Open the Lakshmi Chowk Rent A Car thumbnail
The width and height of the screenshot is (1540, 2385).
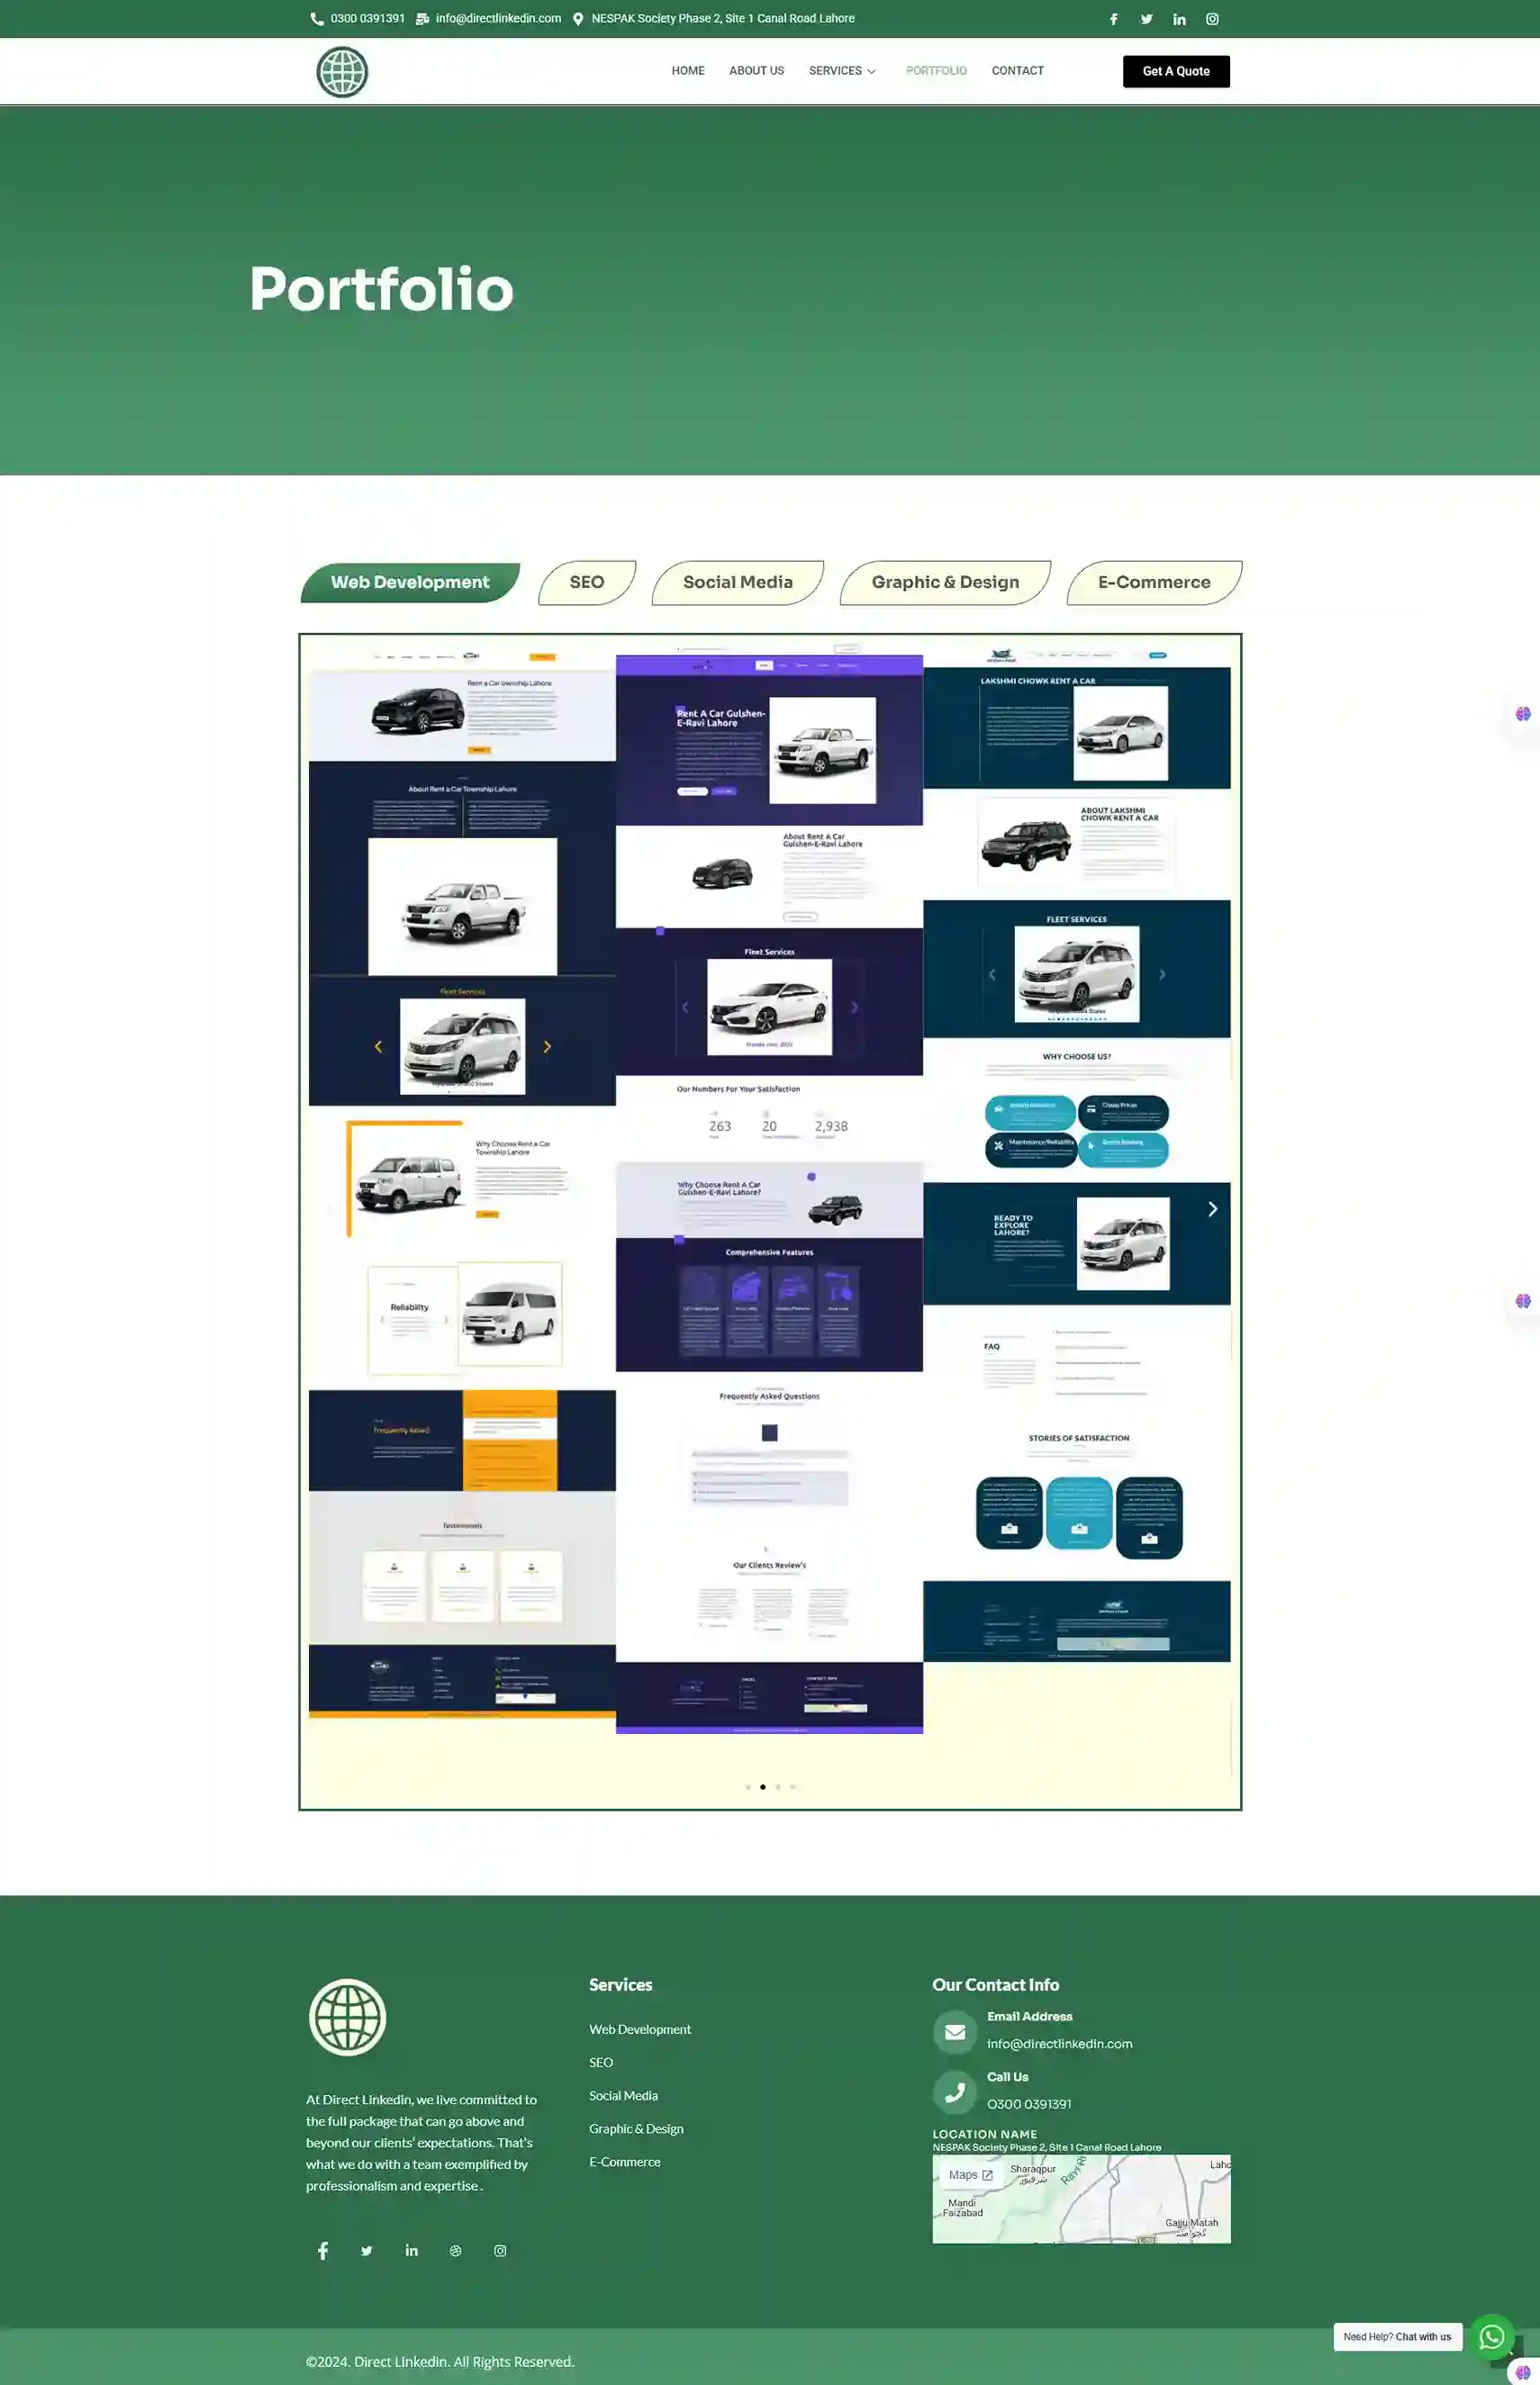pyautogui.click(x=1076, y=1152)
